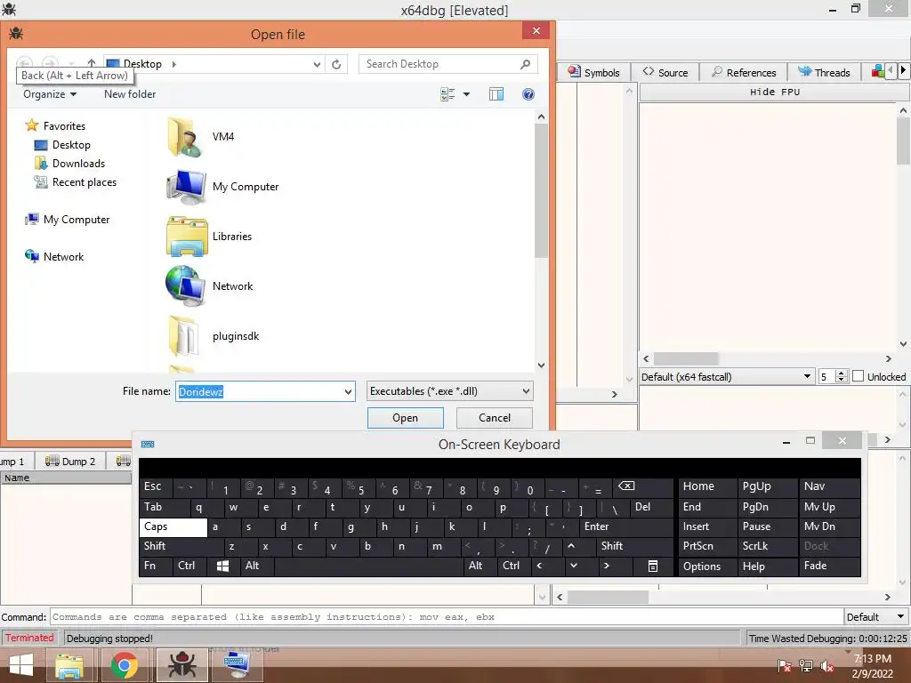Click the Options key on keyboard
The height and width of the screenshot is (683, 911).
[707, 566]
